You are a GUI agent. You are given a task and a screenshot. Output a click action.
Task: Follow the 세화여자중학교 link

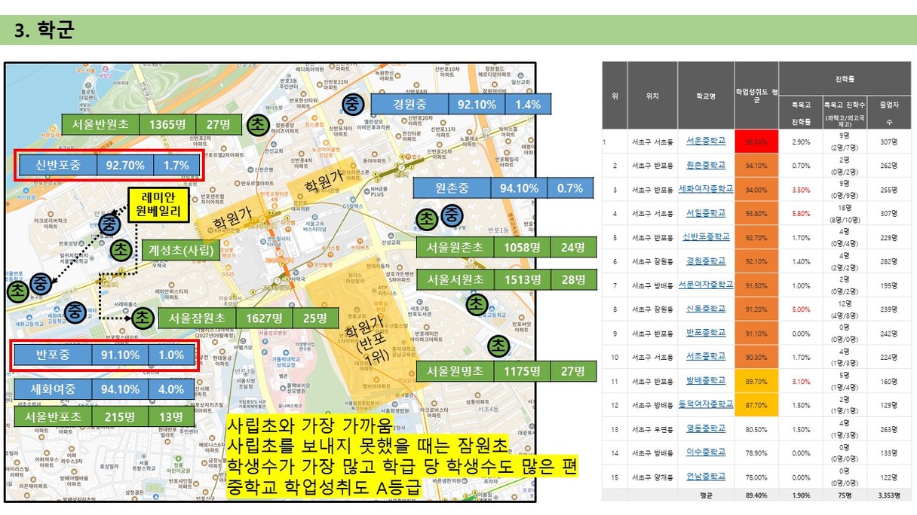[706, 189]
